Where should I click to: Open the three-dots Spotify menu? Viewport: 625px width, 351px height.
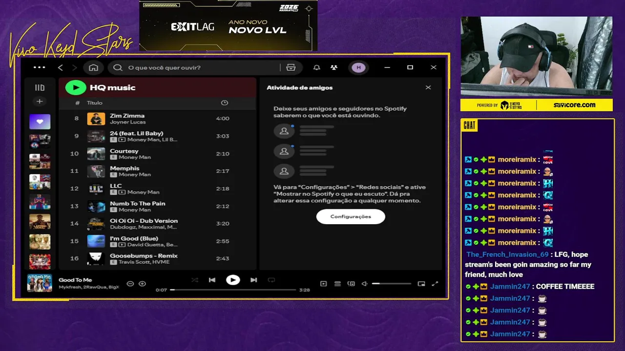click(x=39, y=67)
